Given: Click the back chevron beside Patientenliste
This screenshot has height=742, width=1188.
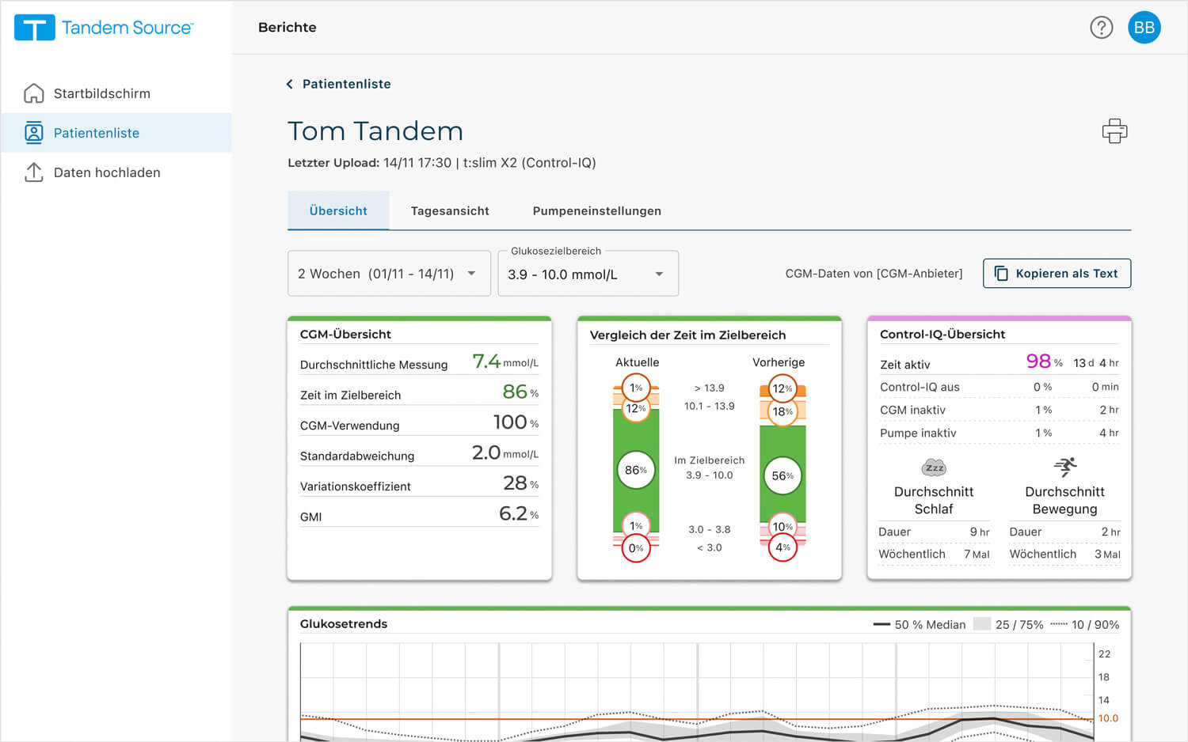Looking at the screenshot, I should (290, 84).
